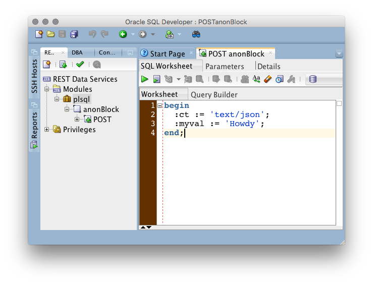Click the green checkmark validate icon
This screenshot has height=285, width=373.
click(x=80, y=64)
